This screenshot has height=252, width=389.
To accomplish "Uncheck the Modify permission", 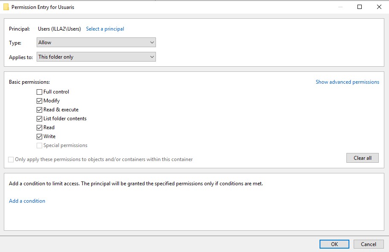I will click(x=40, y=101).
